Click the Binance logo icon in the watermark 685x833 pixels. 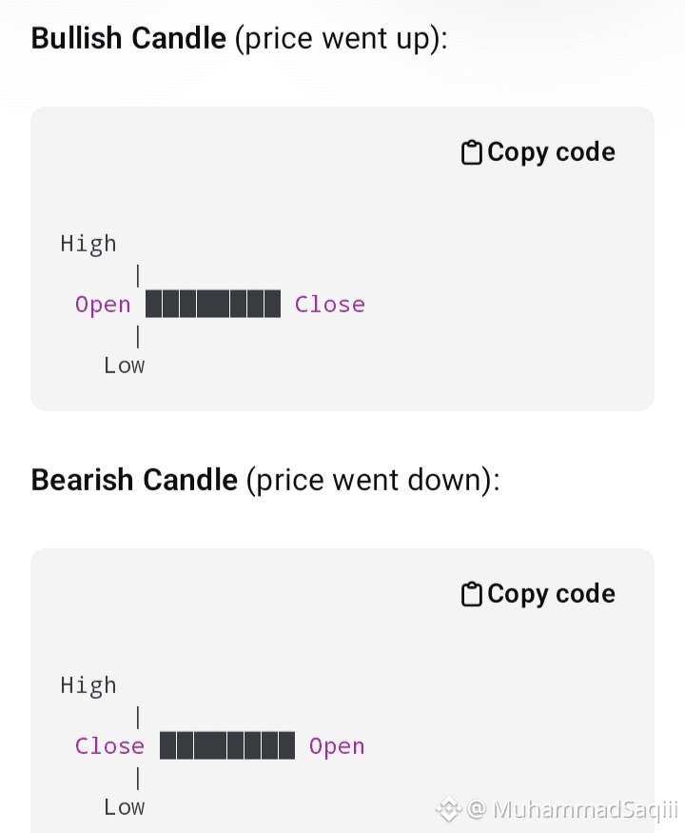click(x=448, y=809)
